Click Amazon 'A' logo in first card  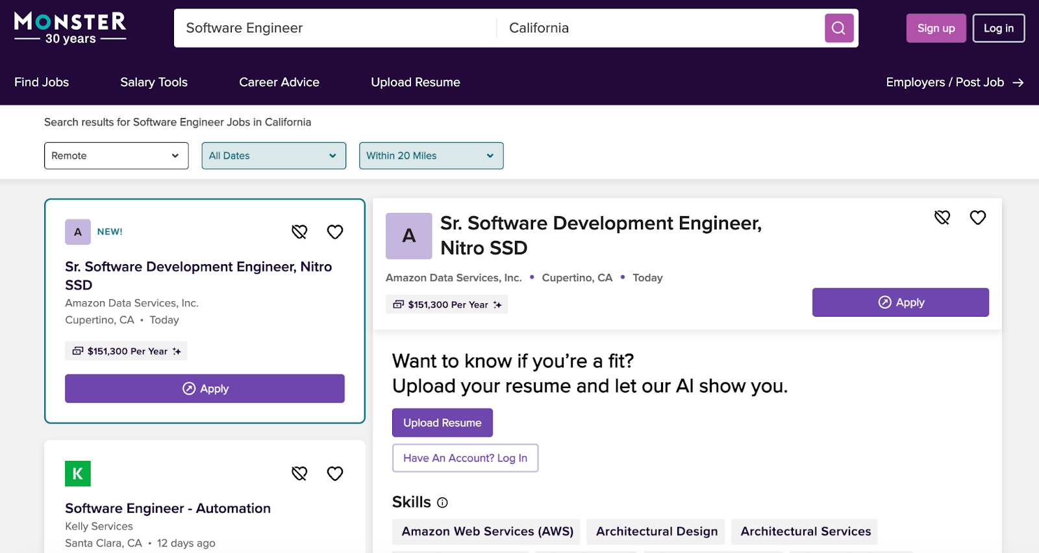(x=78, y=232)
